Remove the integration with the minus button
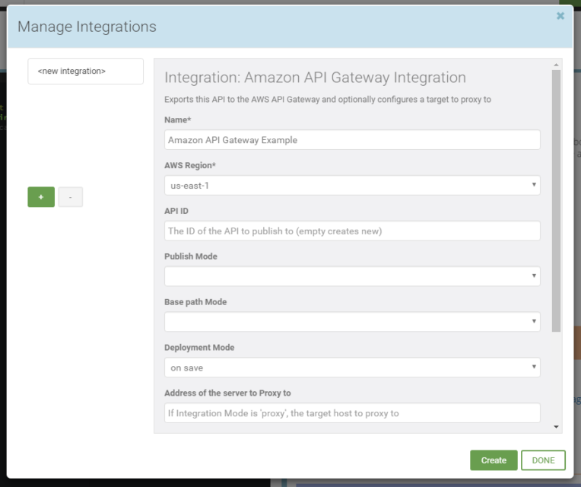Image resolution: width=581 pixels, height=487 pixels. (71, 197)
